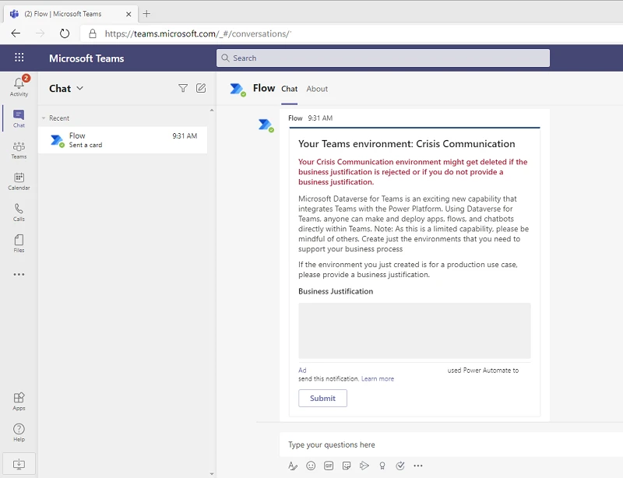Click the filter chats icon
Screen dimensions: 623x478
(183, 89)
